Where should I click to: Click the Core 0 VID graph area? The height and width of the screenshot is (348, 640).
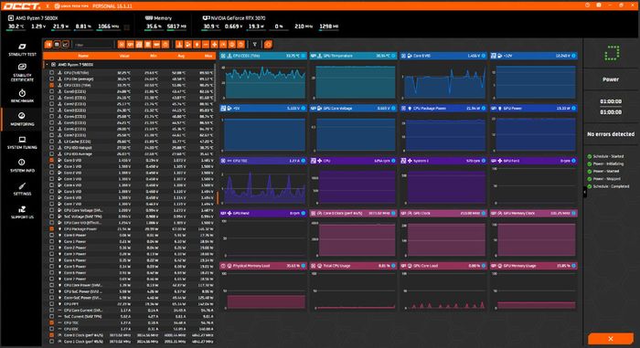444,79
